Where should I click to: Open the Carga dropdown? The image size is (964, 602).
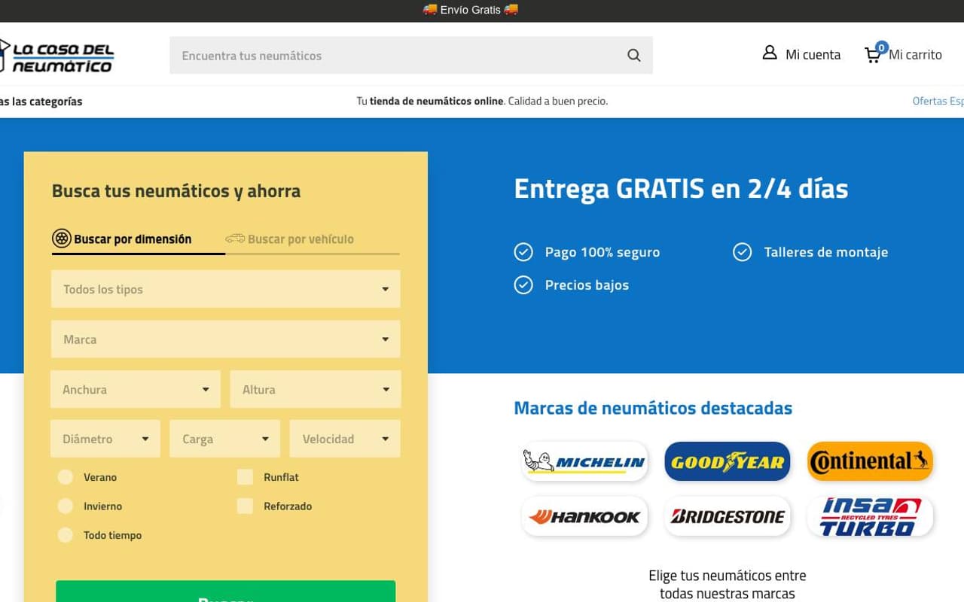[x=225, y=439]
